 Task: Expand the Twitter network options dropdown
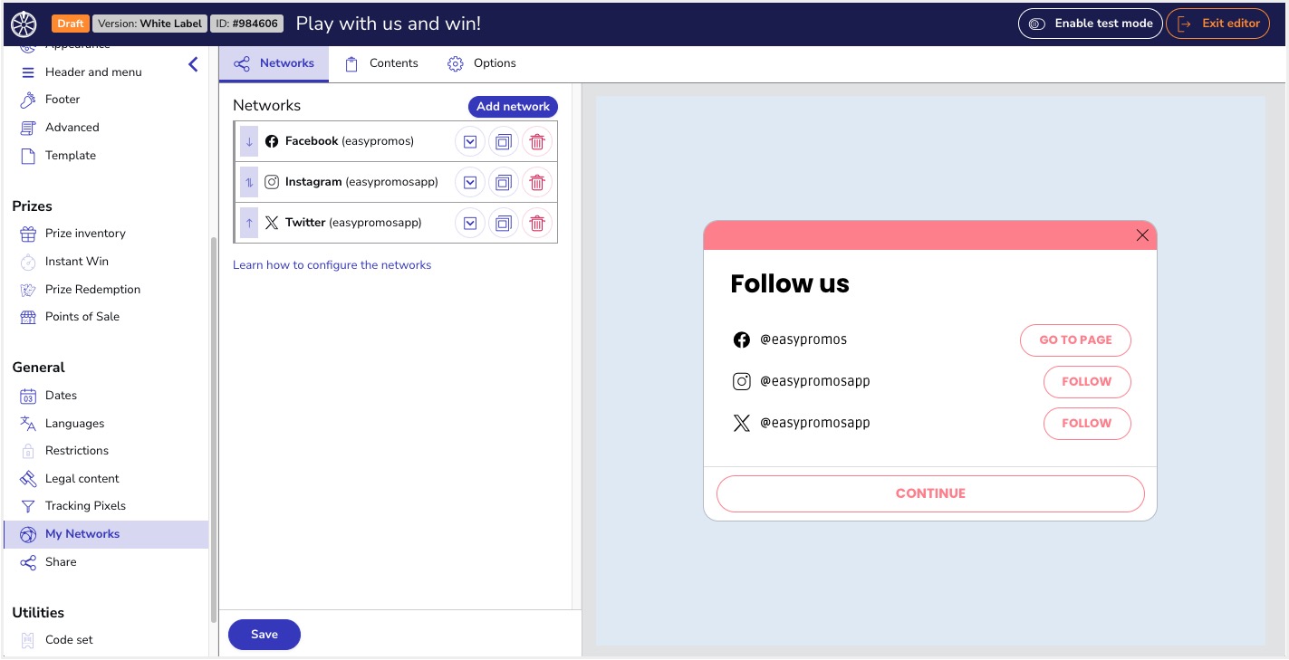(x=470, y=223)
